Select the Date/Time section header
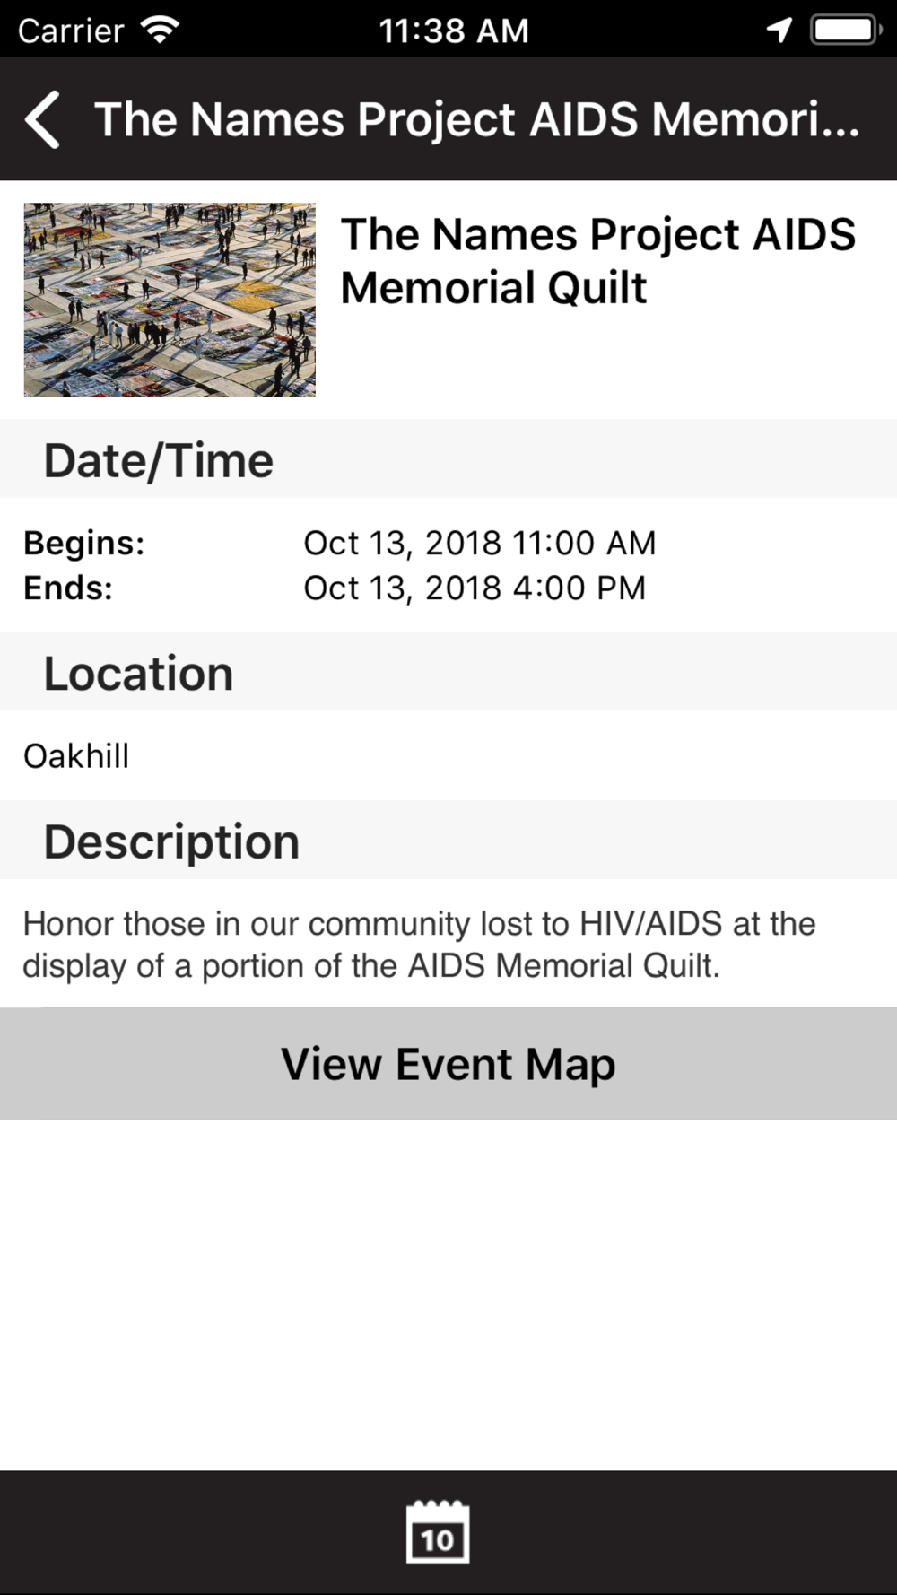Viewport: 897px width, 1595px height. [448, 459]
